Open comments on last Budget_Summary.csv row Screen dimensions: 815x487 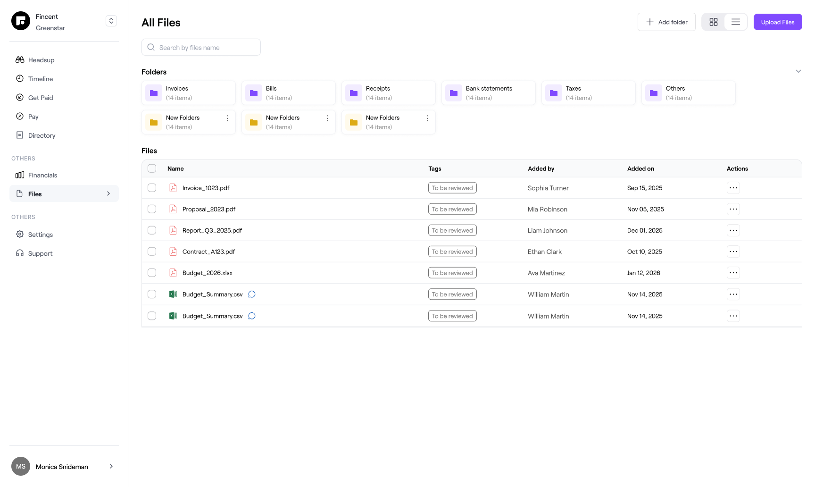click(252, 316)
